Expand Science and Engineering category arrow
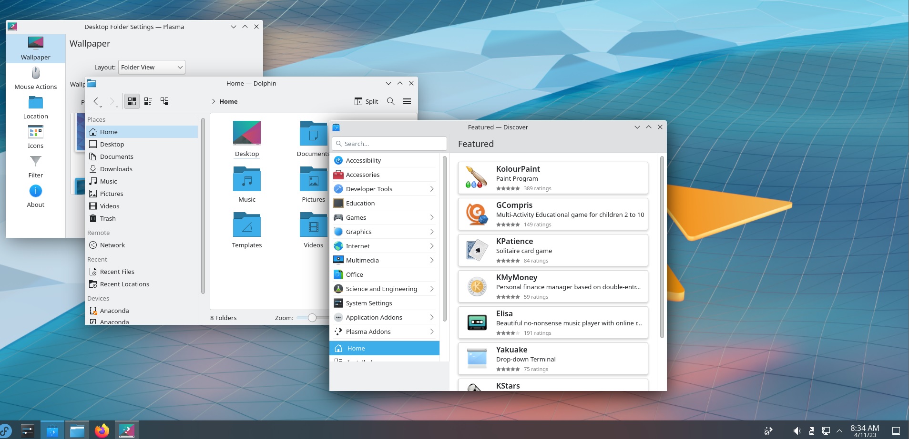Viewport: 909px width, 439px height. (x=432, y=289)
